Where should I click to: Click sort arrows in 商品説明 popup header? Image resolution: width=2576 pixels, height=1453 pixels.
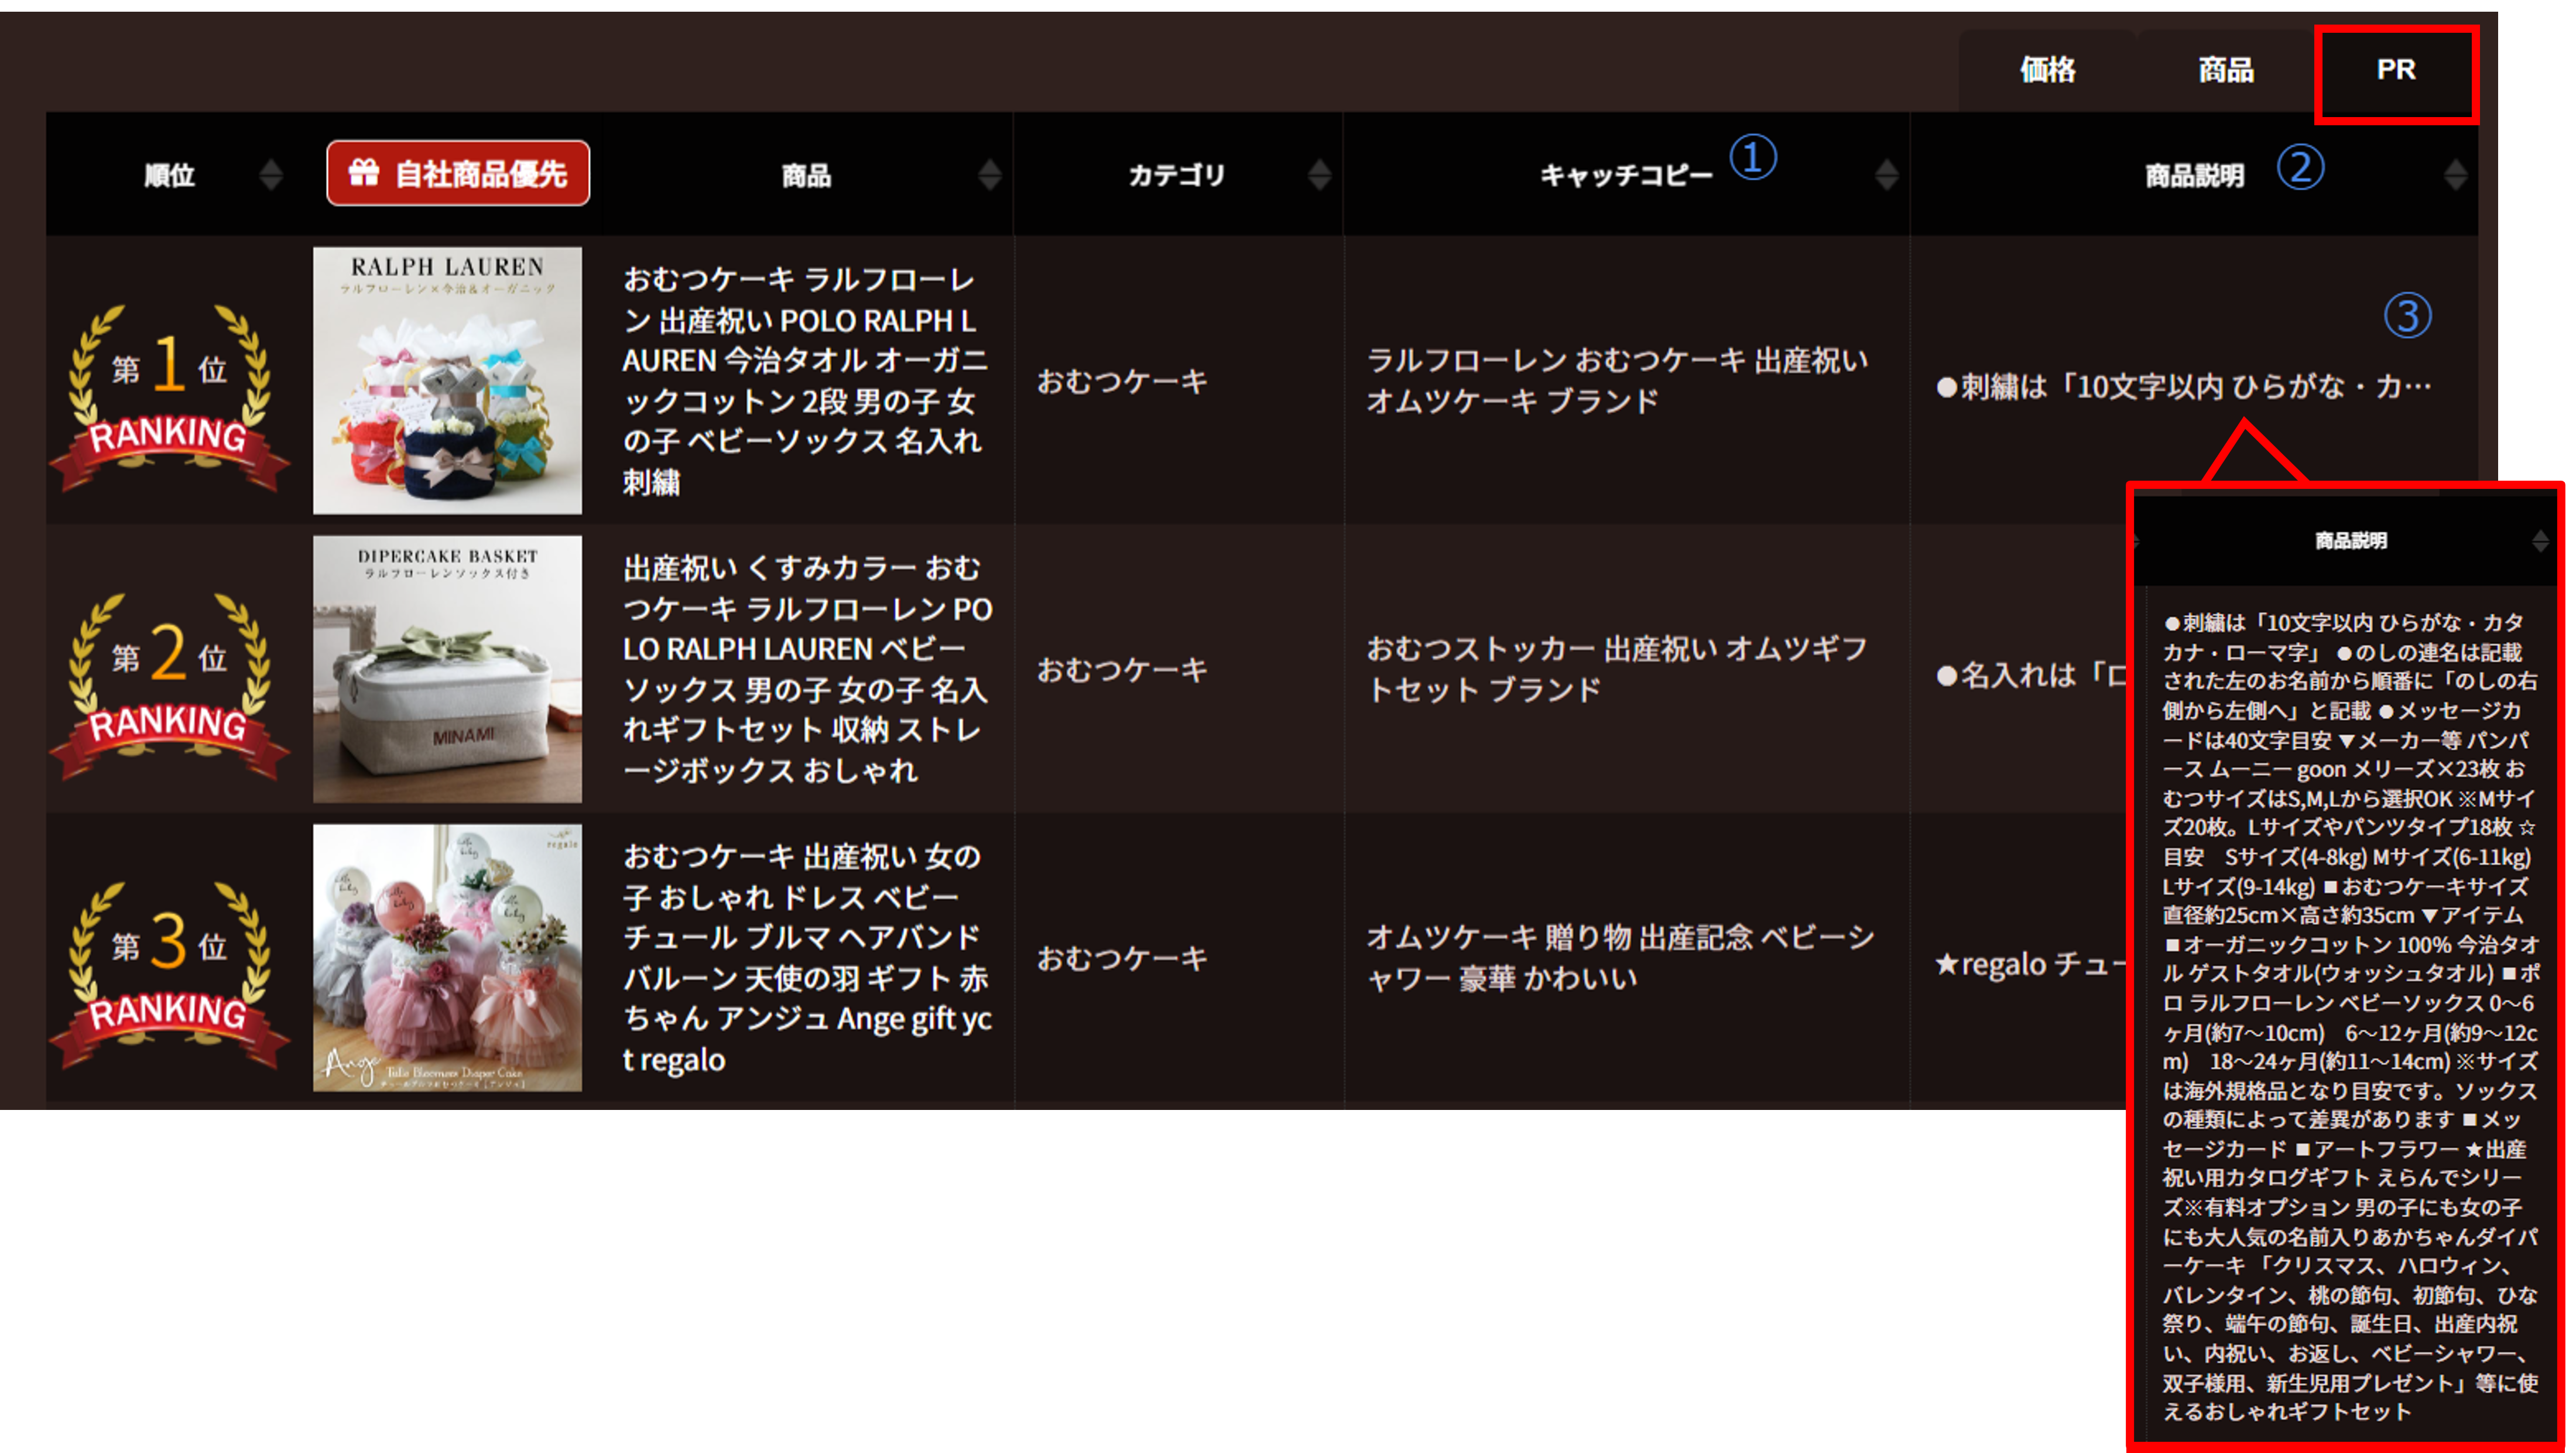[x=2540, y=541]
